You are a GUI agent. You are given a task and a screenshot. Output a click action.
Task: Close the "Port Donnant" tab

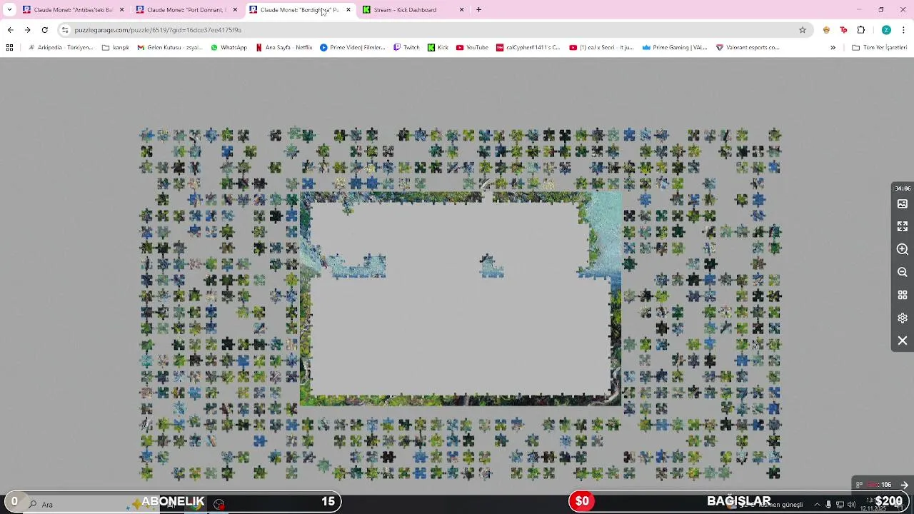coord(235,10)
